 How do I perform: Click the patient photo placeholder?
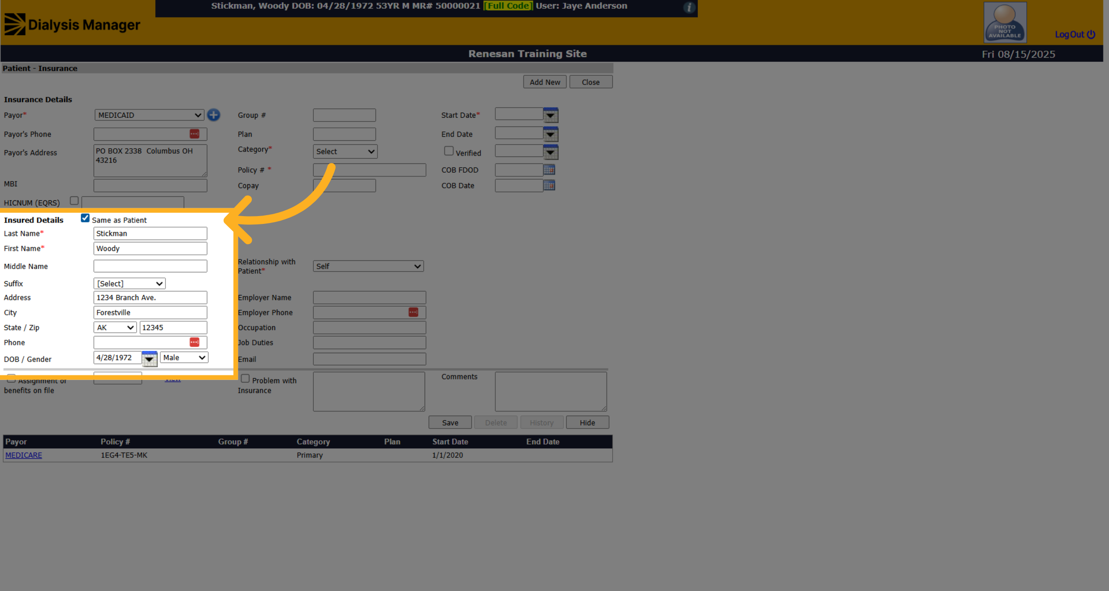(x=1005, y=22)
